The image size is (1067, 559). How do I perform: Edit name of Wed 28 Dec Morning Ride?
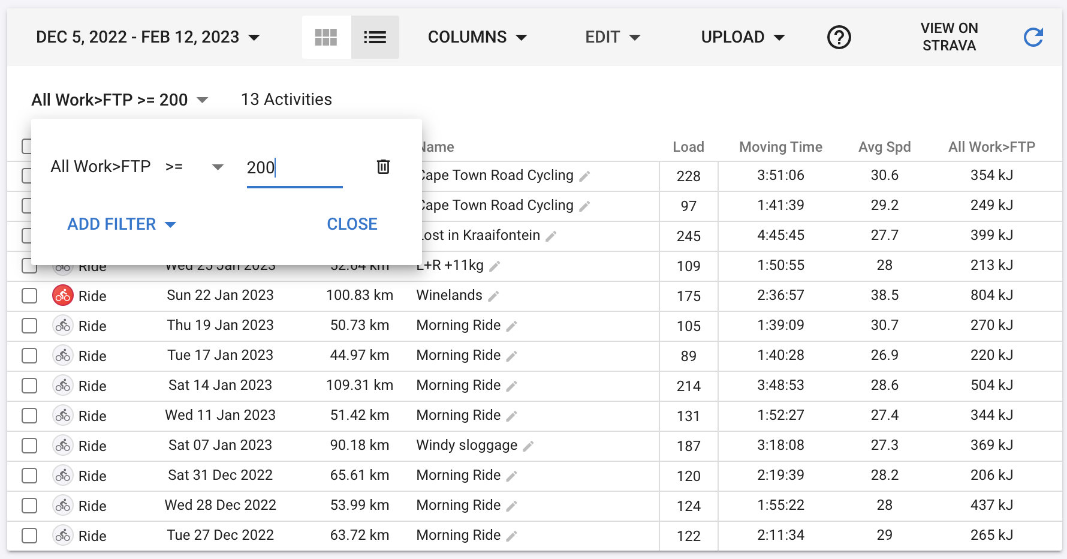(511, 506)
